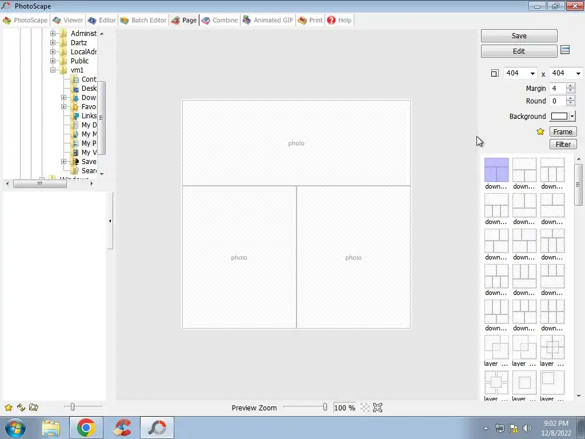Image resolution: width=585 pixels, height=439 pixels.
Task: Click the folder view icon at bottom left
Action: (x=34, y=408)
